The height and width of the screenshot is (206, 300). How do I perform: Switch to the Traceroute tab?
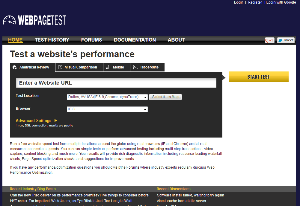[x=147, y=67]
